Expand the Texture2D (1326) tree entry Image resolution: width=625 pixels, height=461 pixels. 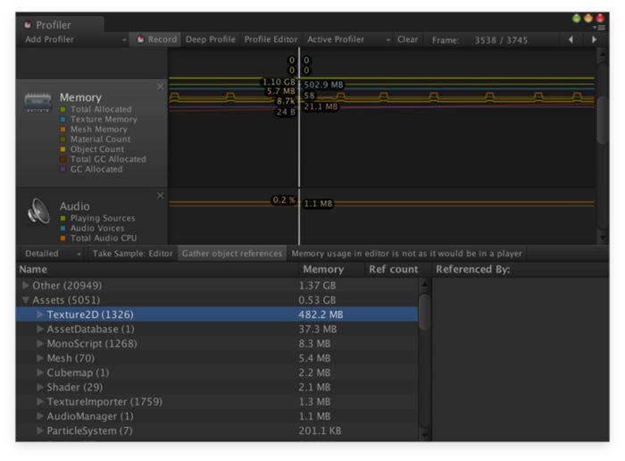coord(40,314)
